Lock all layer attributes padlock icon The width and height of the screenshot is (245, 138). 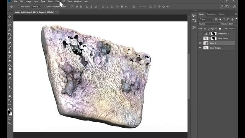(x=220, y=29)
